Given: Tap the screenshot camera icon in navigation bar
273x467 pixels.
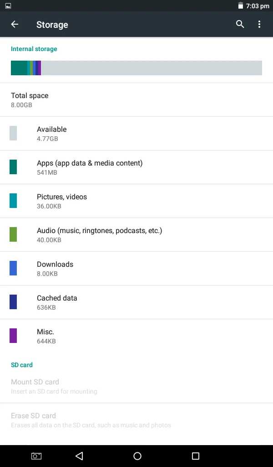Looking at the screenshot, I should pos(36,456).
